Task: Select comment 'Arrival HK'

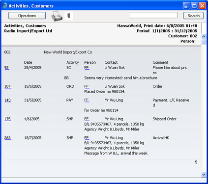Action: coord(161,138)
